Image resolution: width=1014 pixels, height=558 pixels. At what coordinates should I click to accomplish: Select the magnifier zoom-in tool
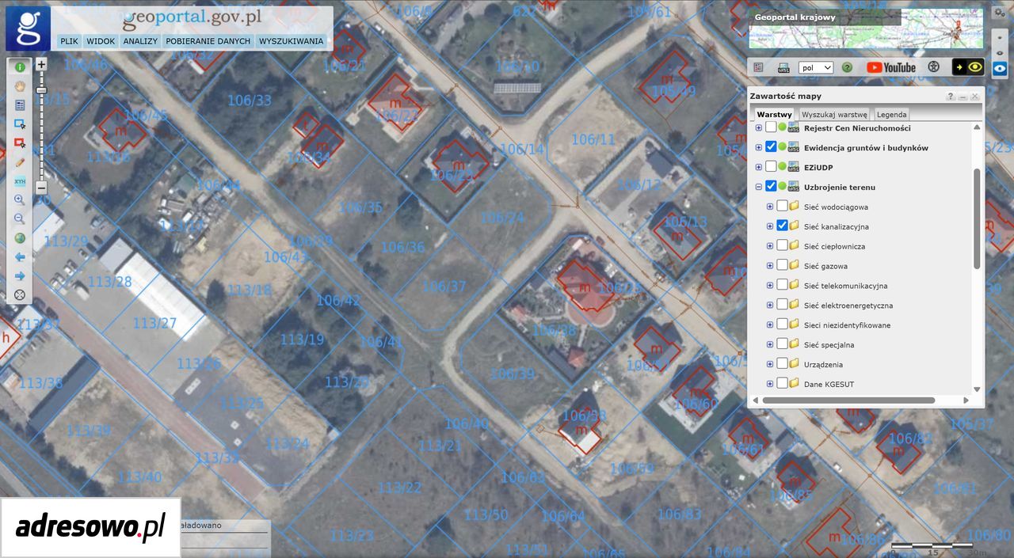click(20, 200)
